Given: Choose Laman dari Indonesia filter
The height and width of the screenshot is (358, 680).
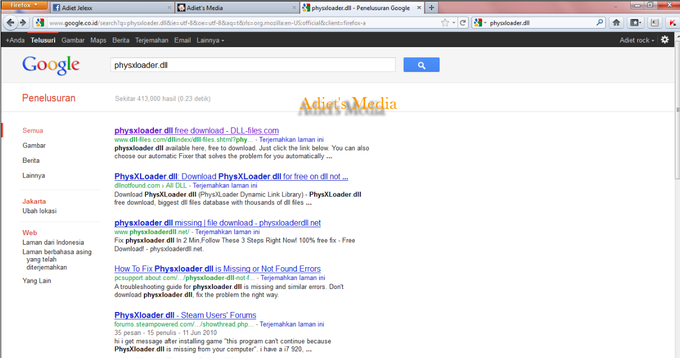Looking at the screenshot, I should tap(53, 242).
